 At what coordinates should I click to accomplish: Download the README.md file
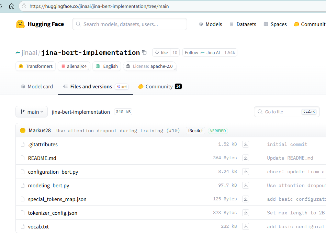click(x=246, y=158)
